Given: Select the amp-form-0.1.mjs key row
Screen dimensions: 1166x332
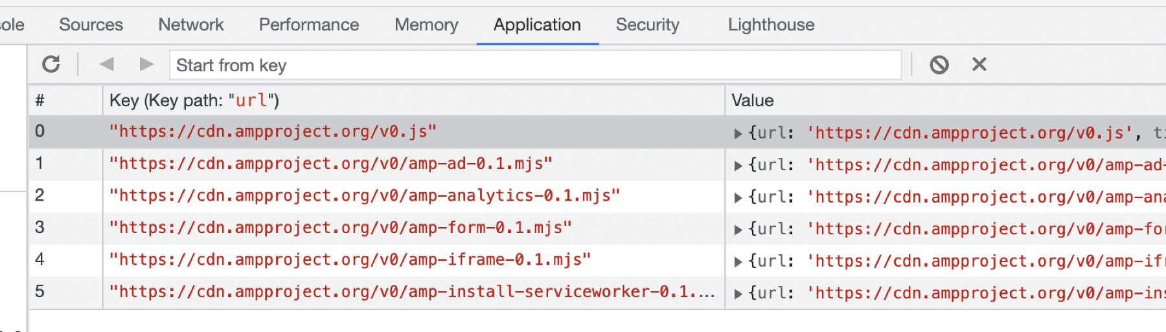Looking at the screenshot, I should click(x=341, y=228).
